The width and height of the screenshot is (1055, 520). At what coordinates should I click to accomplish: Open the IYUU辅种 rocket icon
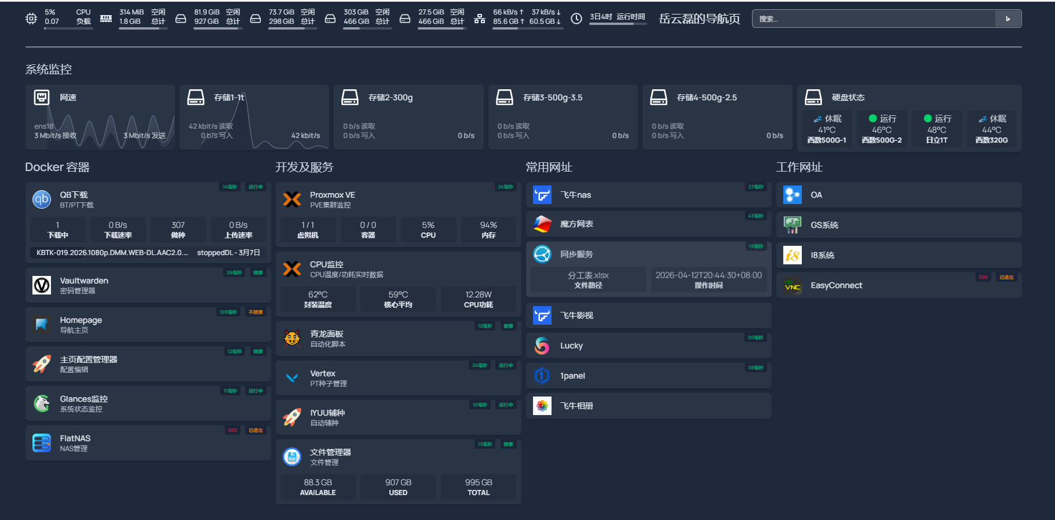292,417
